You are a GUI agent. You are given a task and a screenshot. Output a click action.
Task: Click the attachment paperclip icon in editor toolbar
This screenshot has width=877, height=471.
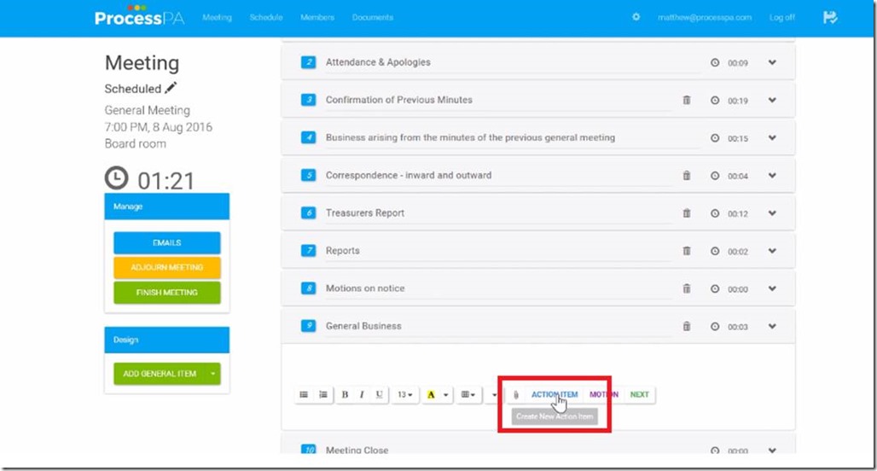point(516,395)
